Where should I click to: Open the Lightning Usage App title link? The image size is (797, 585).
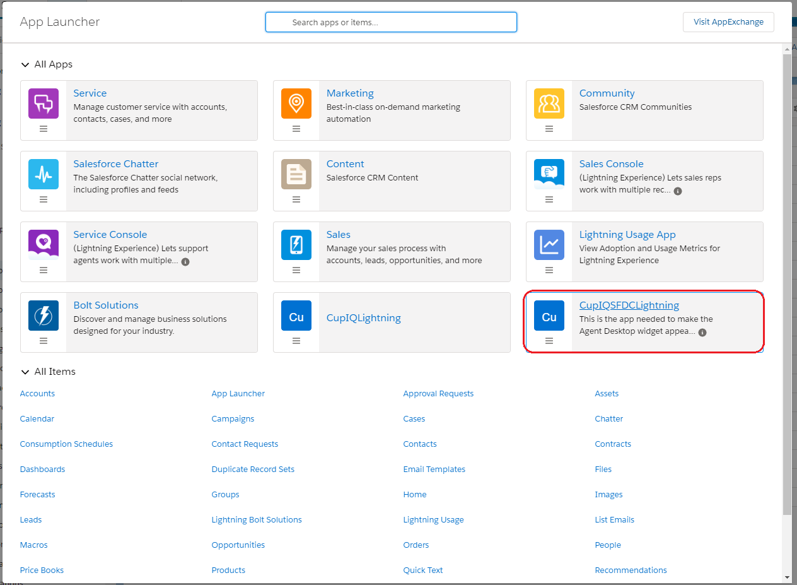tap(627, 235)
